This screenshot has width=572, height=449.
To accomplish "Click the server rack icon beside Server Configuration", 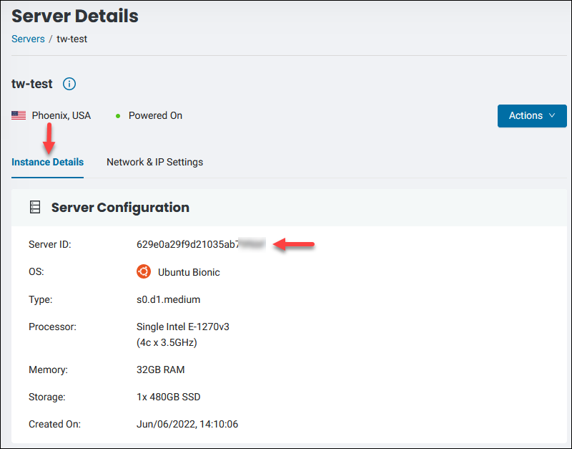I will click(x=35, y=207).
